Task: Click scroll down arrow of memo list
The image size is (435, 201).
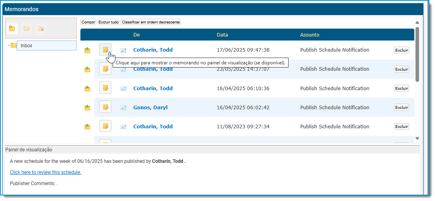Action: 417,138
